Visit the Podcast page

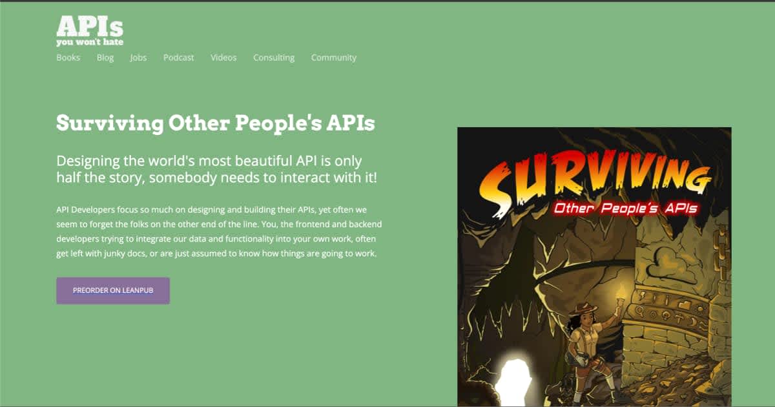178,57
